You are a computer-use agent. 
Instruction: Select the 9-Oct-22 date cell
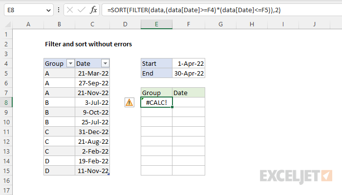click(x=92, y=112)
